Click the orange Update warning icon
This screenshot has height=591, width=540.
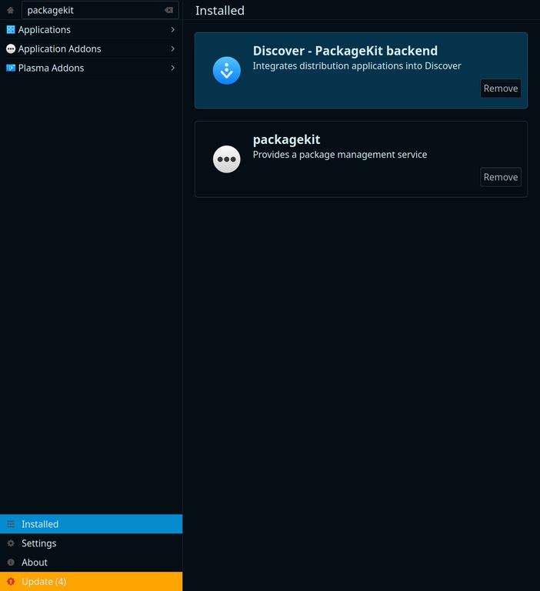pyautogui.click(x=11, y=582)
